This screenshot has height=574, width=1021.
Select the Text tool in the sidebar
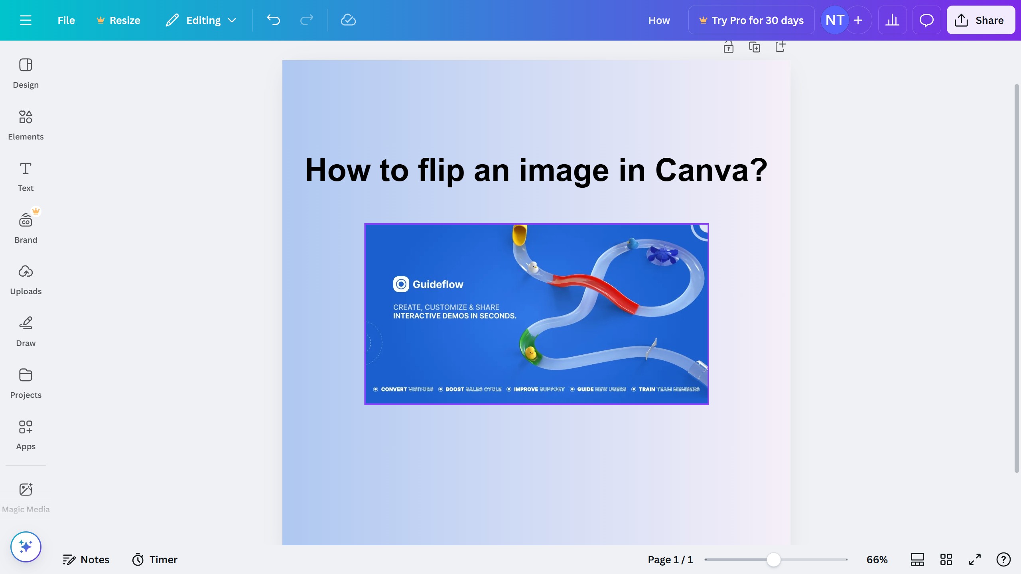click(x=26, y=175)
